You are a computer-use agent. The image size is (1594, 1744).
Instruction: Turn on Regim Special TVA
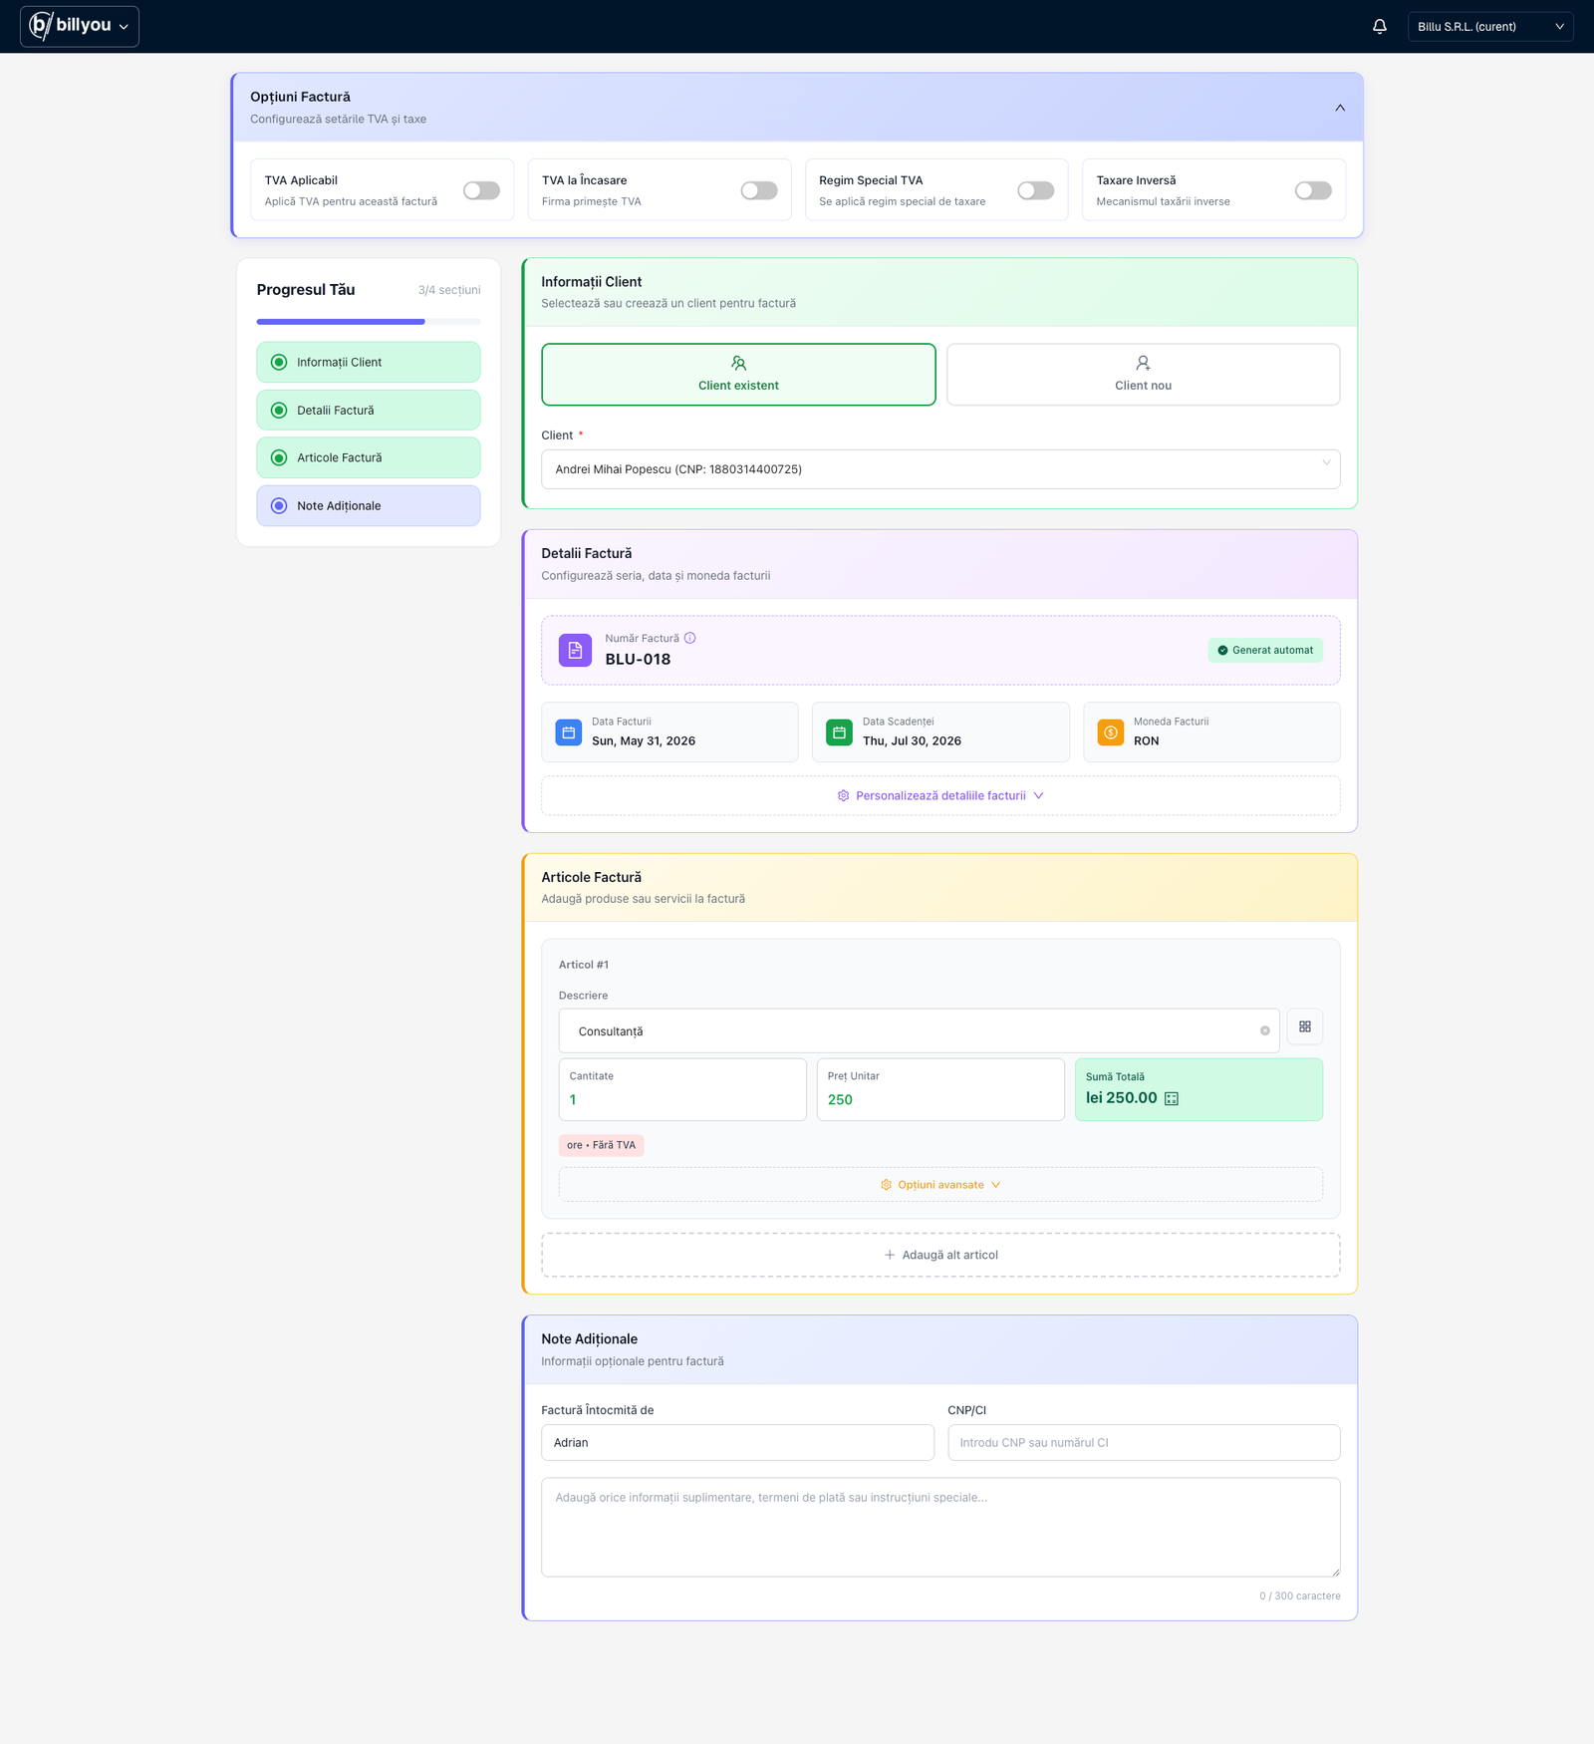point(1036,190)
